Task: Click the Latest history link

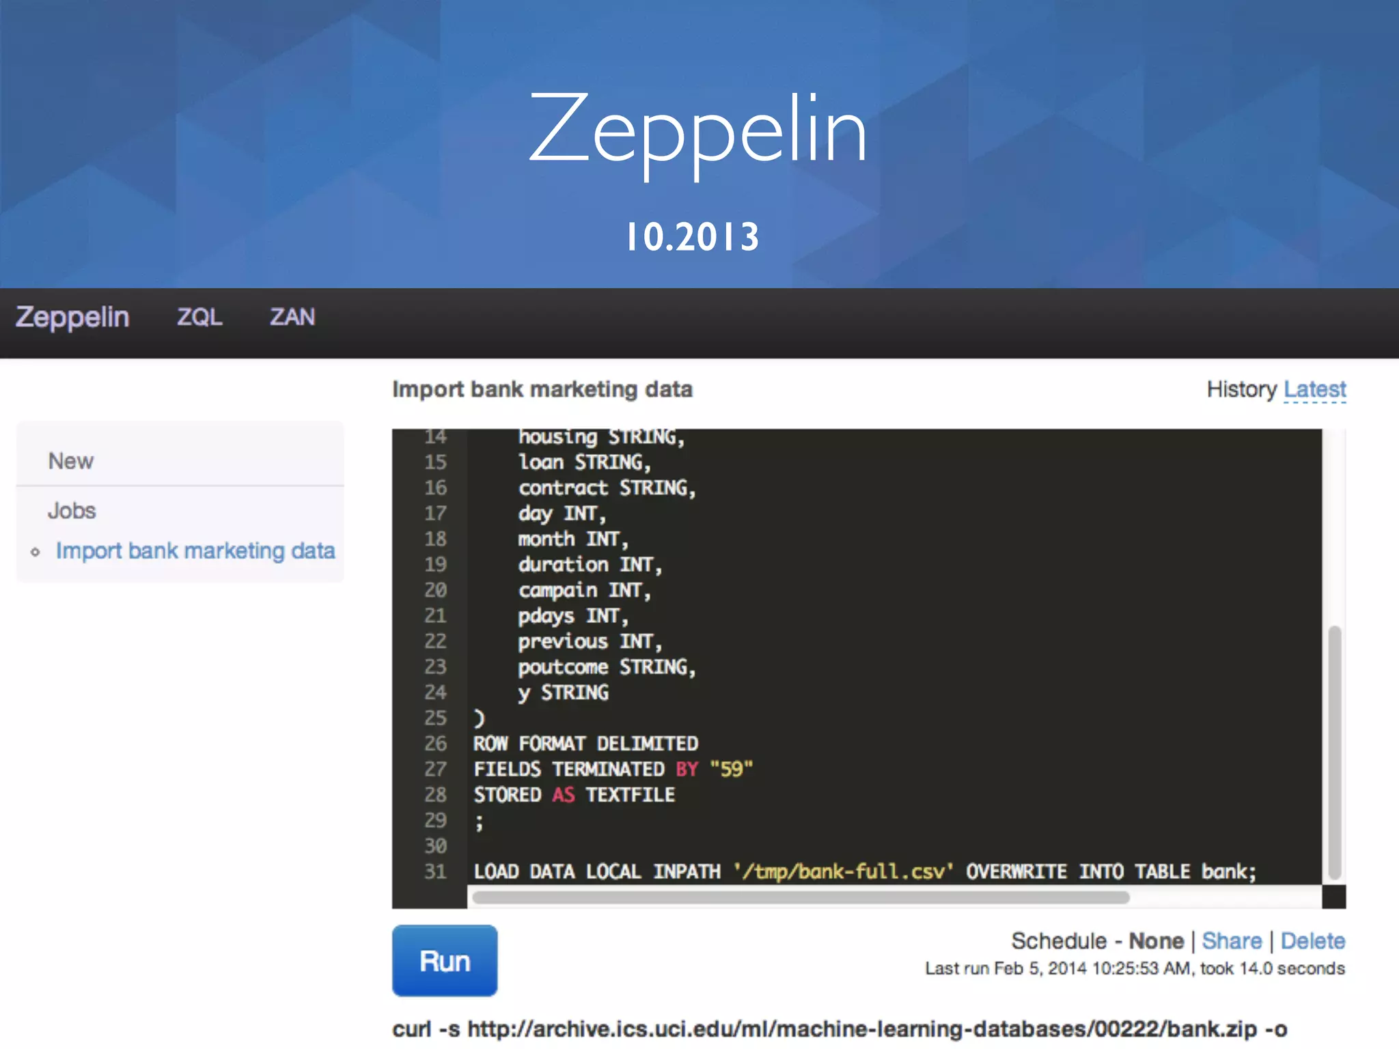Action: pos(1315,389)
